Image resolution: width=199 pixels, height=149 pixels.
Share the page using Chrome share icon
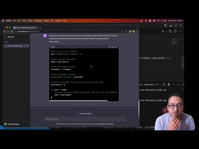(x=123, y=31)
